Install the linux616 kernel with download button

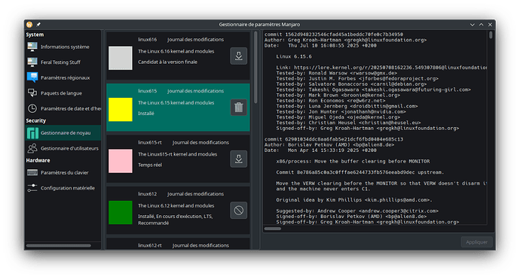pyautogui.click(x=238, y=56)
